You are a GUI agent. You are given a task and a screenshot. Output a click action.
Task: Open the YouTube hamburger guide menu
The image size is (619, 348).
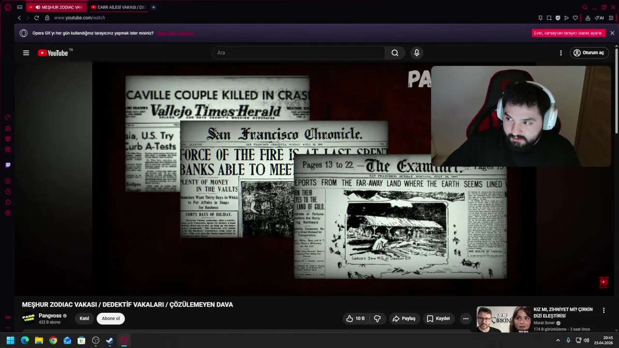(x=26, y=53)
